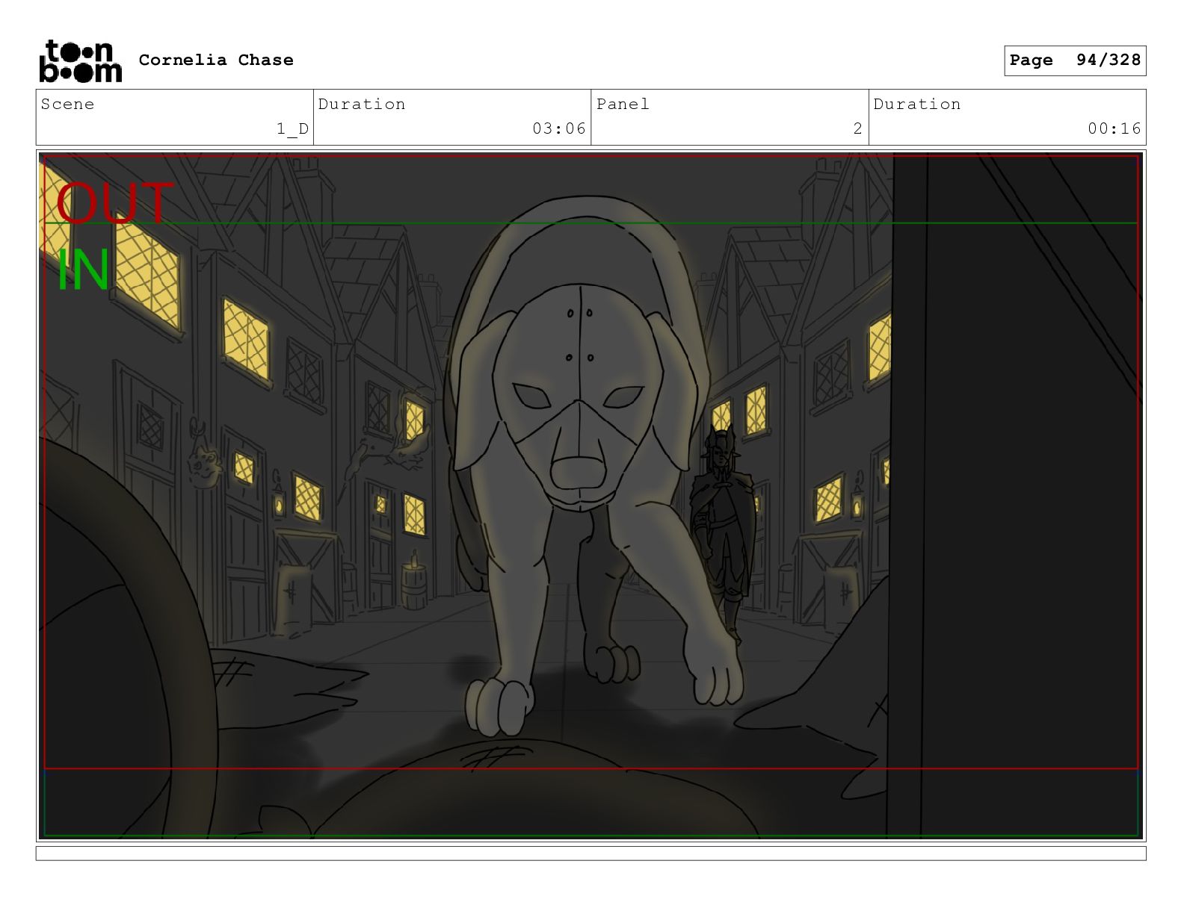Viewport: 1184px width, 914px height.
Task: Select the cloaked figure behind the dog
Action: pyautogui.click(x=721, y=530)
